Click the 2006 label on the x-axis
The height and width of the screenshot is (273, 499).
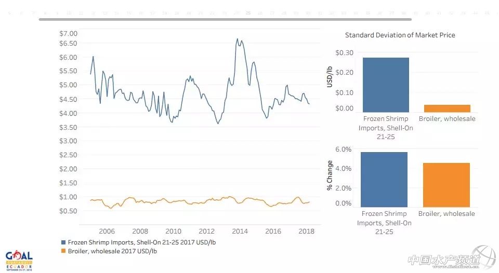click(107, 231)
